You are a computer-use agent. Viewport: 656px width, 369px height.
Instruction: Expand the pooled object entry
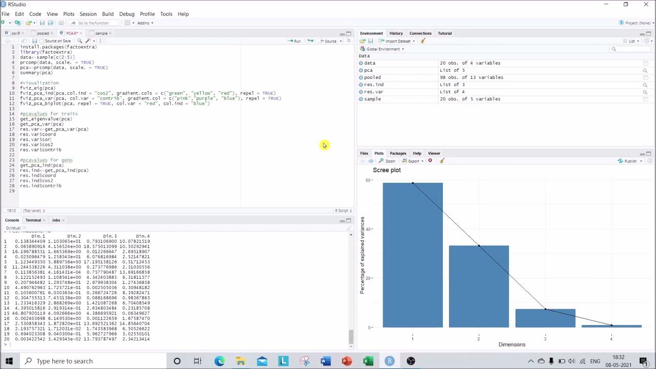(361, 77)
